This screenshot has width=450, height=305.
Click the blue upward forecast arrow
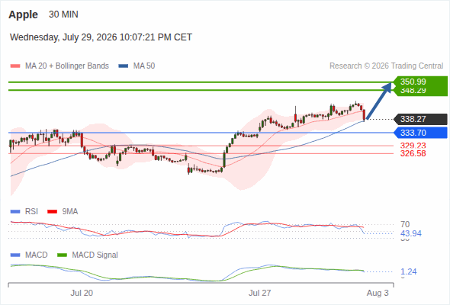tap(379, 101)
